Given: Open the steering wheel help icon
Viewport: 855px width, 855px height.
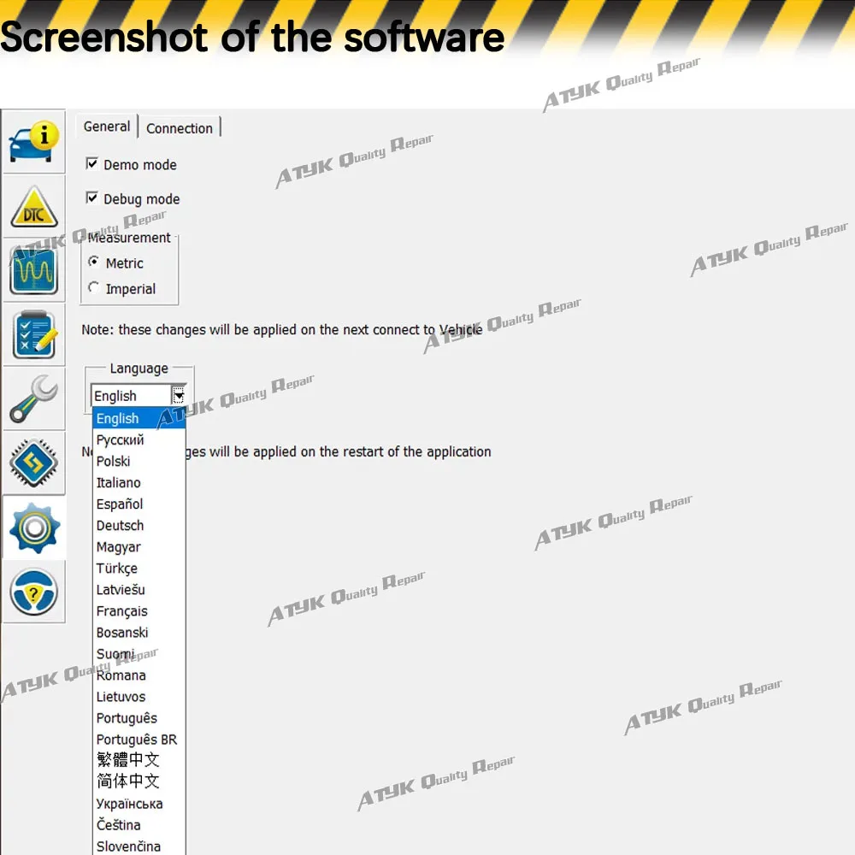Looking at the screenshot, I should [x=34, y=592].
